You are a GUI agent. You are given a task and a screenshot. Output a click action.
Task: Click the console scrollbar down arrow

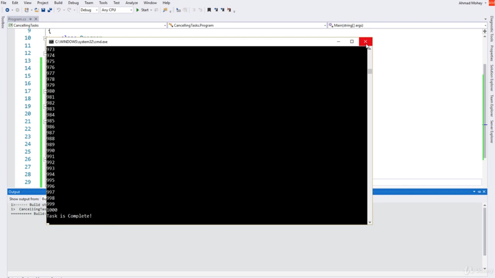pyautogui.click(x=370, y=222)
